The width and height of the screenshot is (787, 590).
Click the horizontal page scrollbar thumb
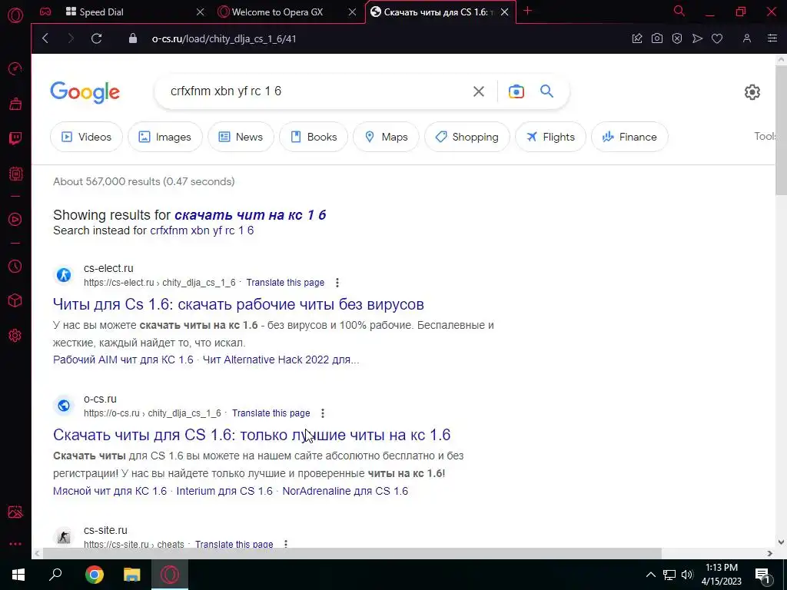click(x=352, y=553)
